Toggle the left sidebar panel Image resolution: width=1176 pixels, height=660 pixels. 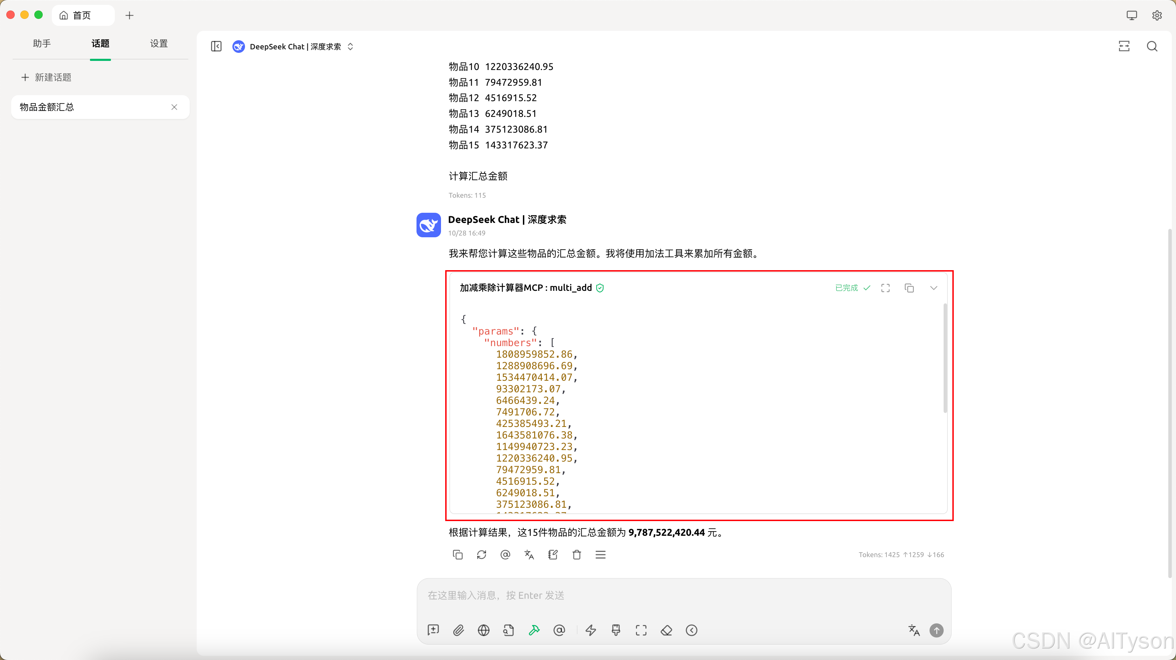(x=216, y=47)
